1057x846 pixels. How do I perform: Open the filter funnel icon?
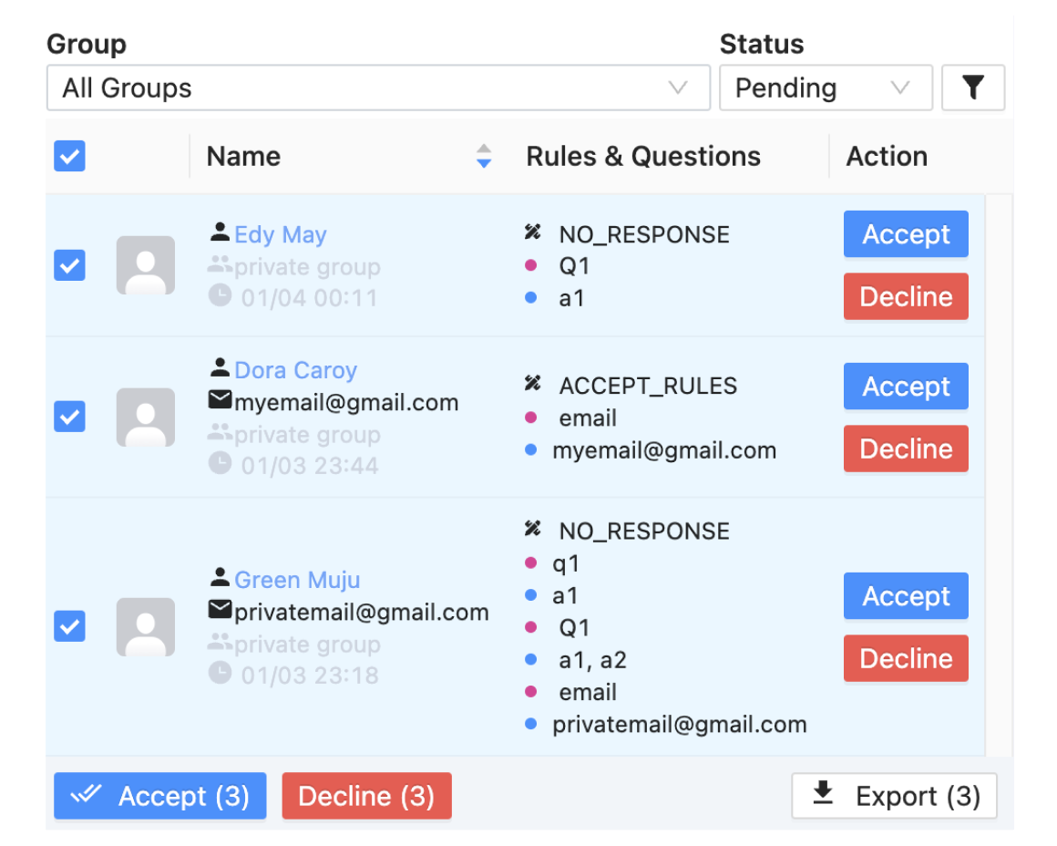[973, 88]
